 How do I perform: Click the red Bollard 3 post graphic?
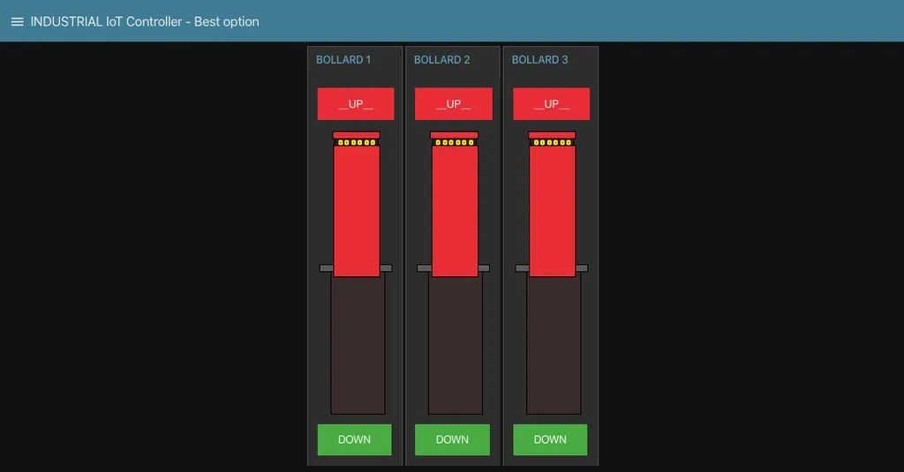[553, 210]
